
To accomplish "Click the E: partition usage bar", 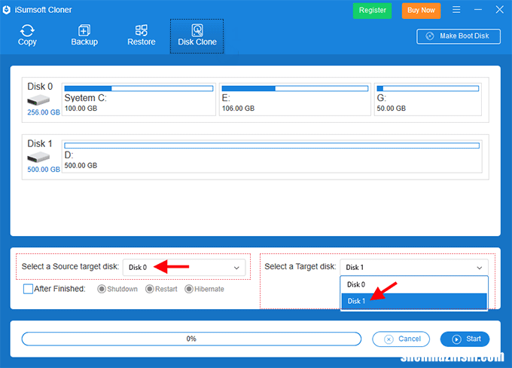I will [295, 88].
